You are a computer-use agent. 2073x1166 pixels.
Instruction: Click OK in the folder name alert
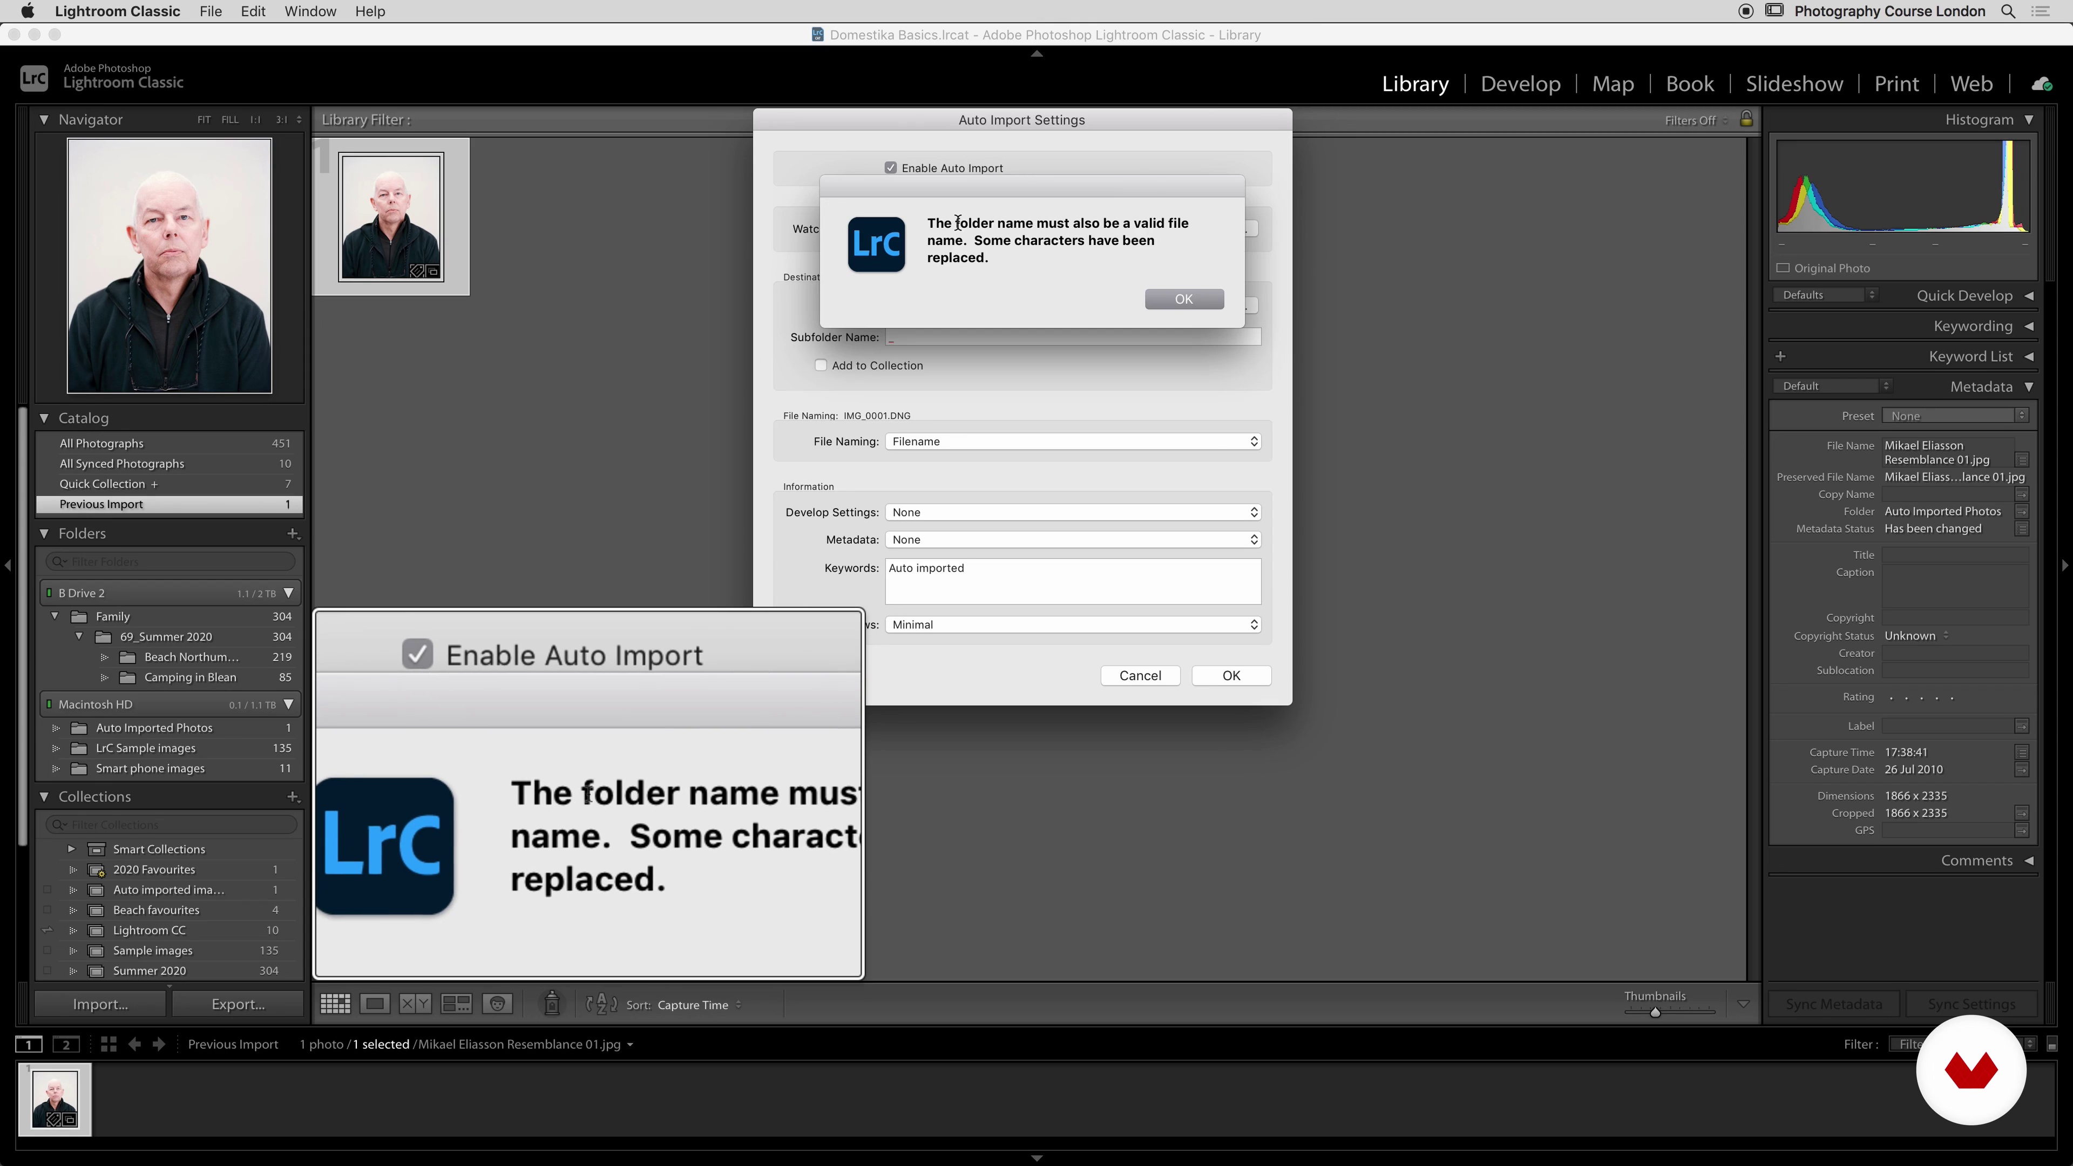[x=1184, y=299]
